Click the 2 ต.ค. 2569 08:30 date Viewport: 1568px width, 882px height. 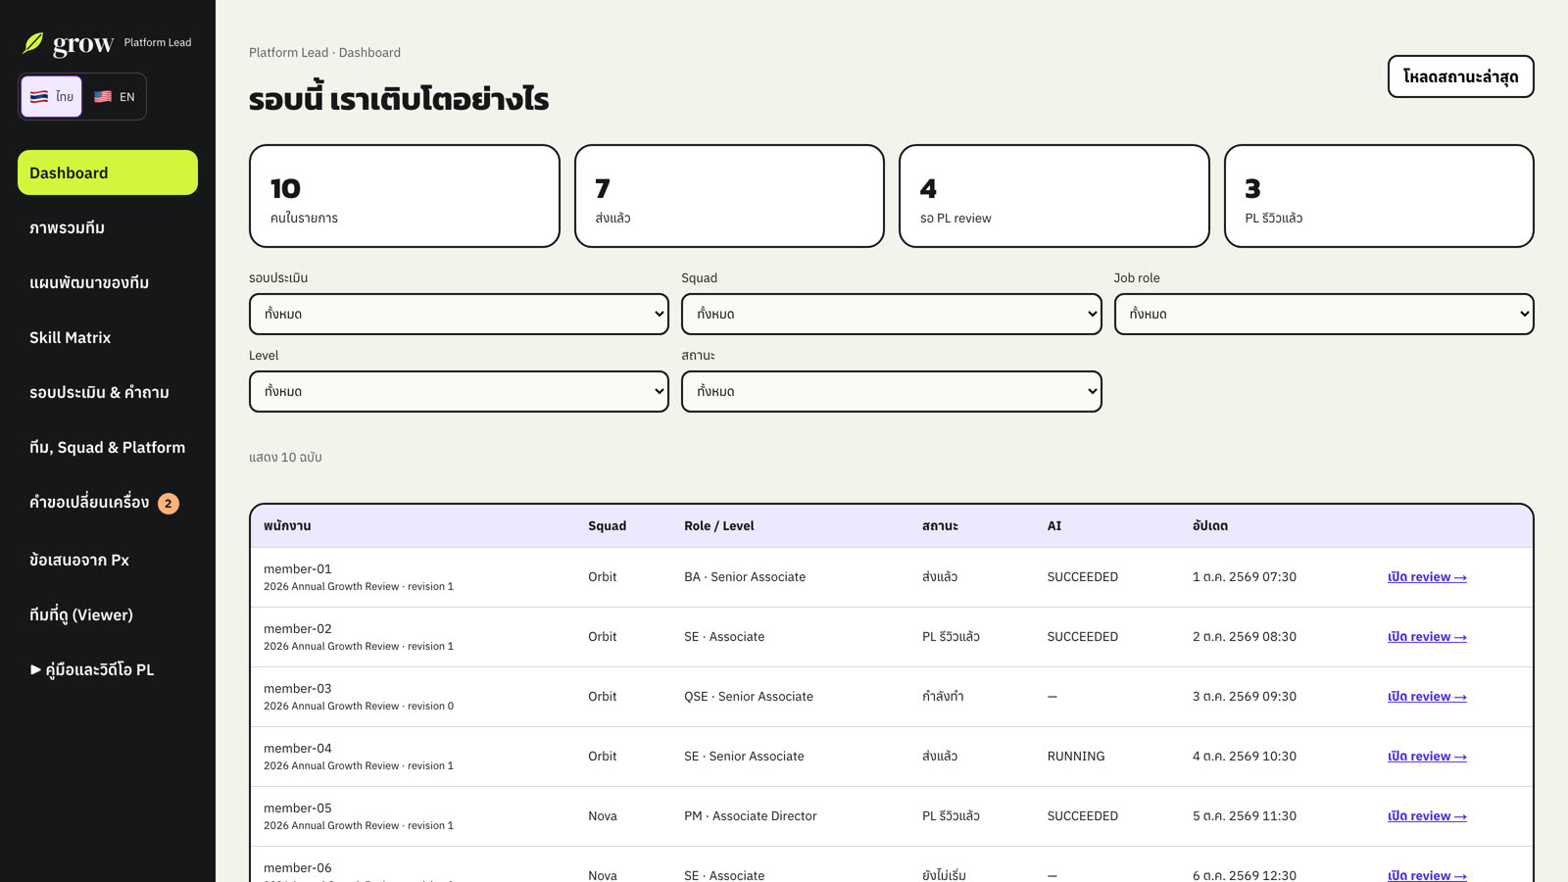[x=1245, y=637]
